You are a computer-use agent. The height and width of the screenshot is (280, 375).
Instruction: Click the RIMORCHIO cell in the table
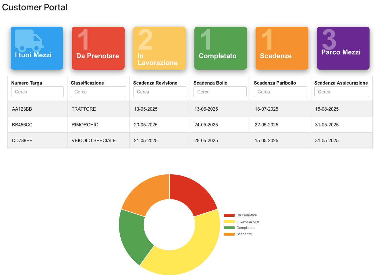85,125
